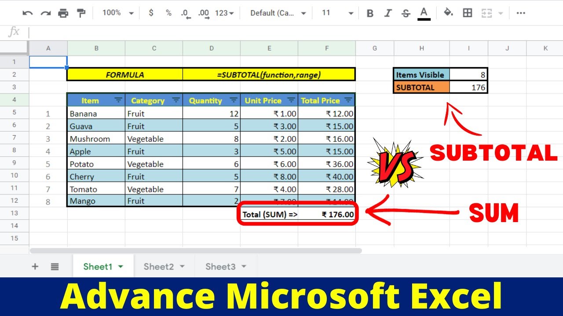563x316 pixels.
Task: Open the zoom 100% dropdown
Action: click(x=118, y=13)
